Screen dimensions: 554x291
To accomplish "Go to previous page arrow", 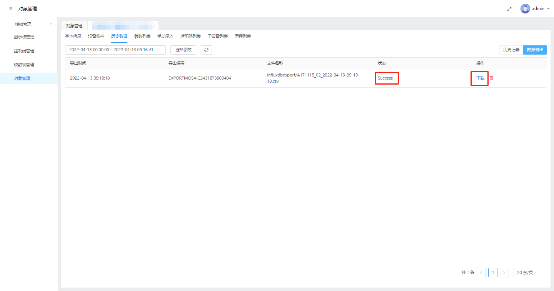I will coord(481,273).
